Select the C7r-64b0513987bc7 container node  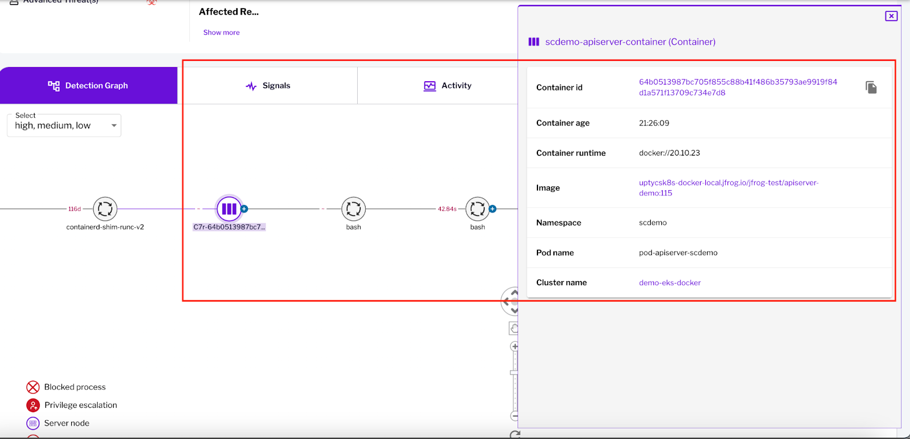coord(229,209)
